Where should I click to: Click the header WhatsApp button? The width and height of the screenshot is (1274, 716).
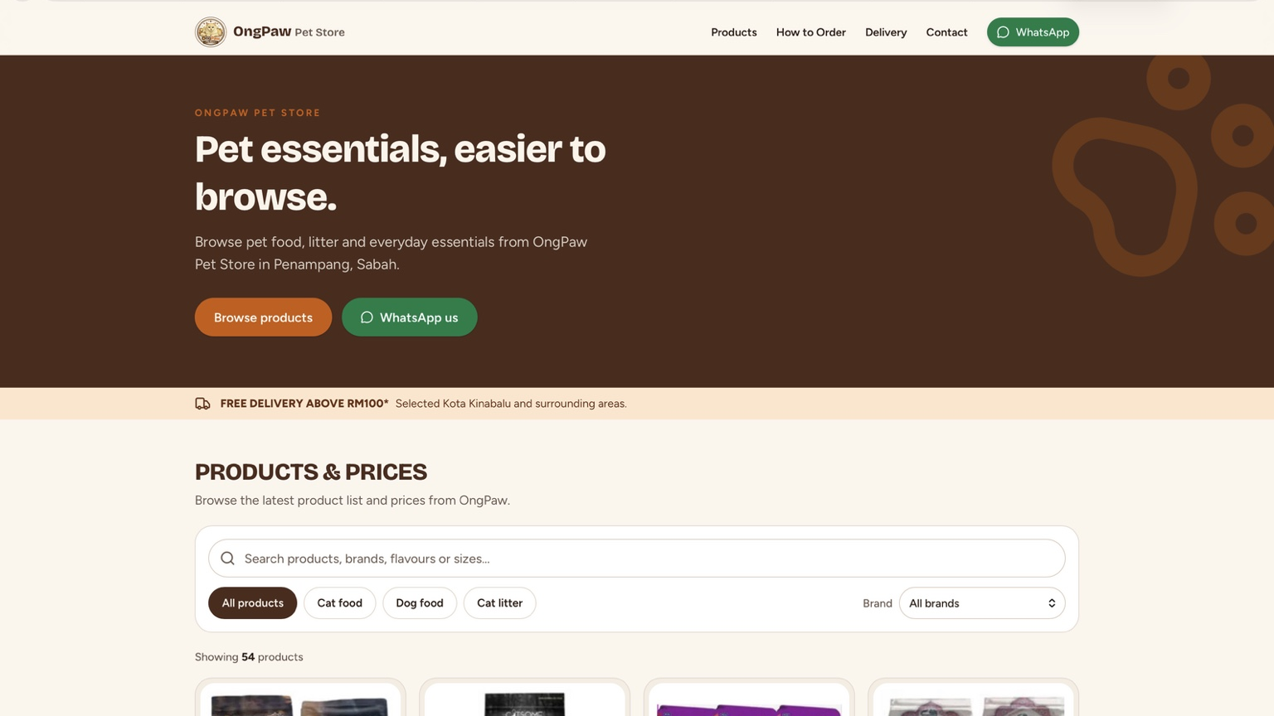point(1033,32)
